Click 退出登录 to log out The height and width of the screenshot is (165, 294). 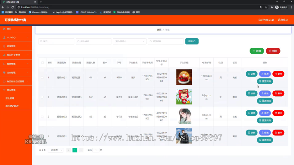tap(283, 20)
